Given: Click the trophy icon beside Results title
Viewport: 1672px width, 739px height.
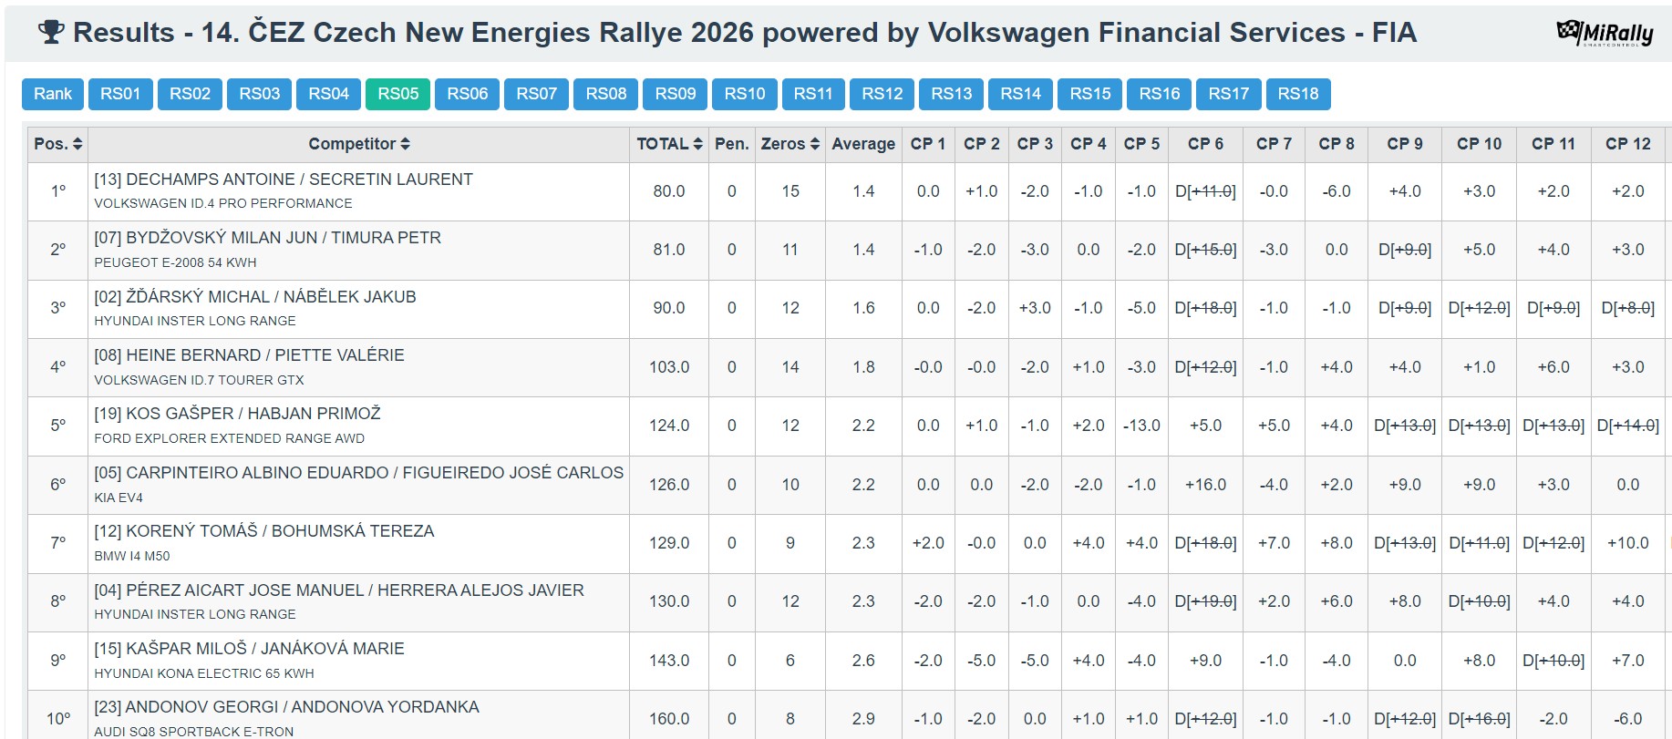Looking at the screenshot, I should [x=51, y=33].
